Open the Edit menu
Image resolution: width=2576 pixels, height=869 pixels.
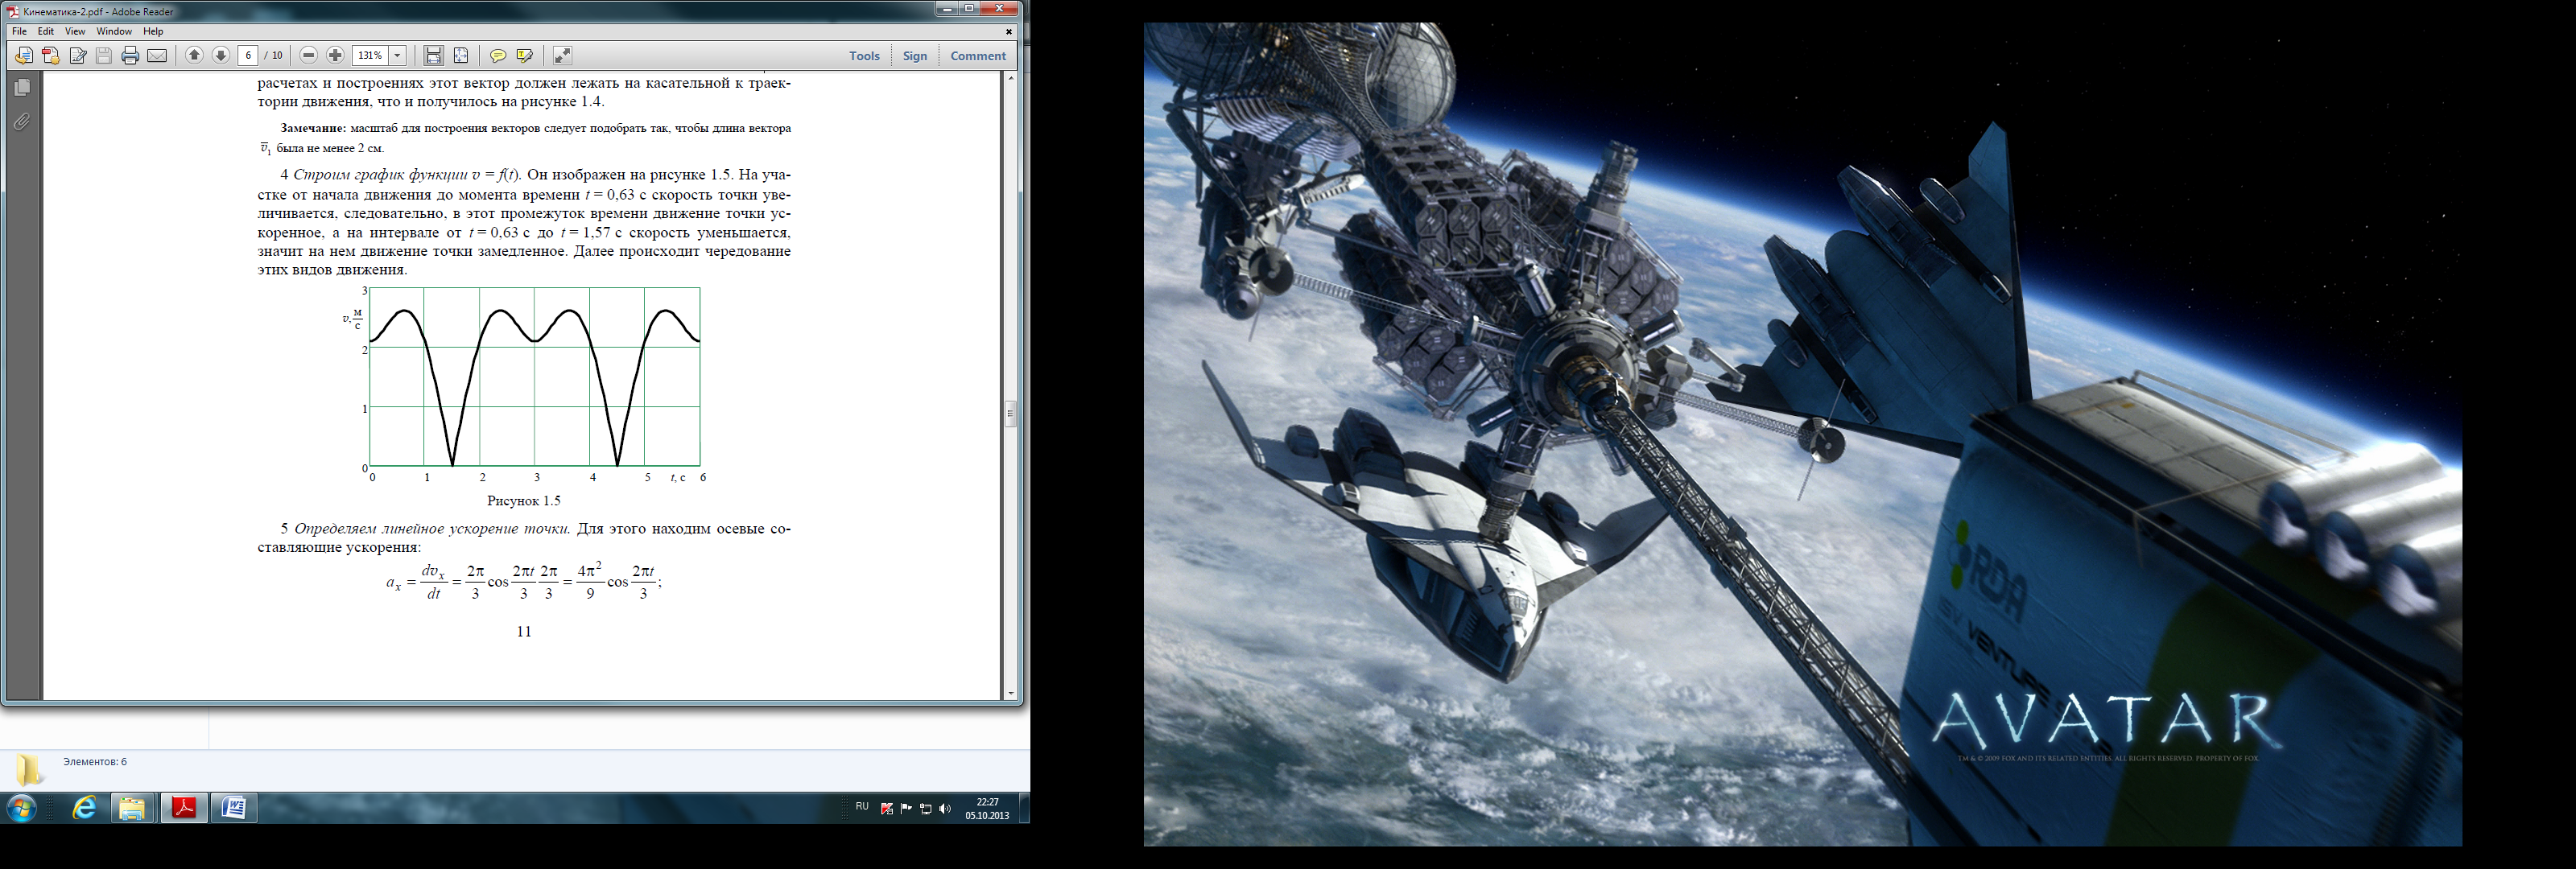point(46,31)
